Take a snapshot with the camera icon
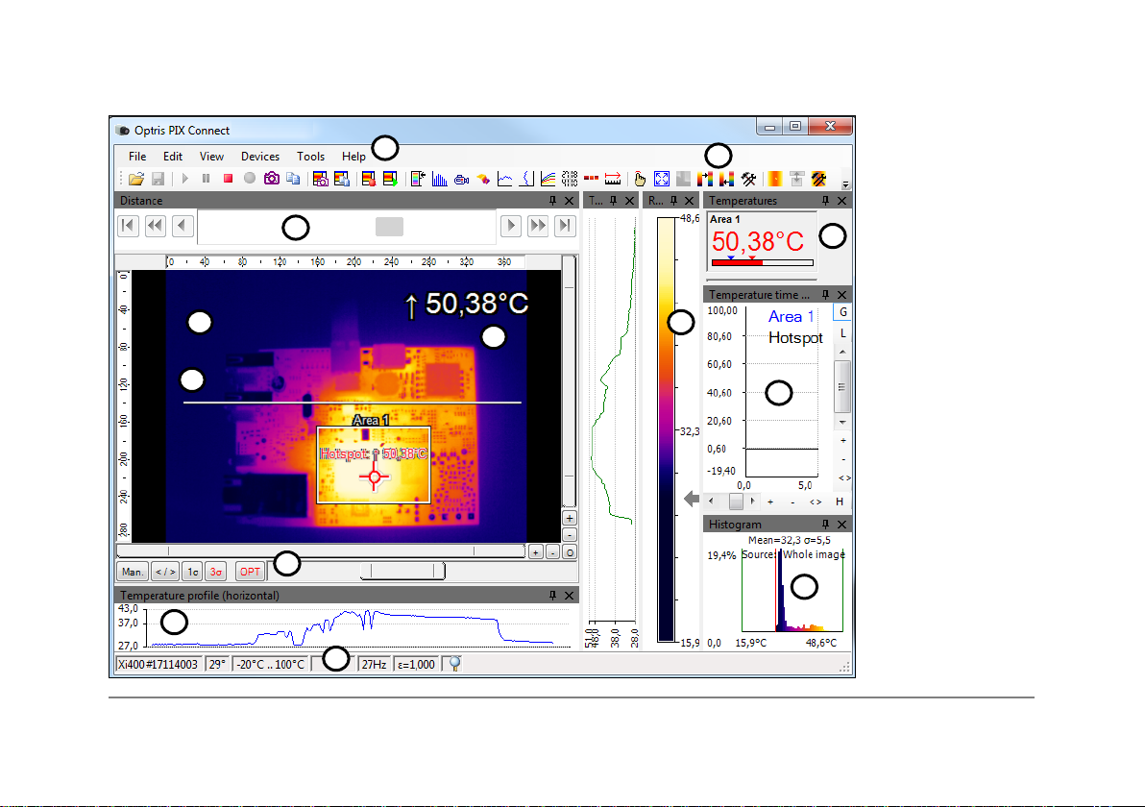 (x=272, y=178)
